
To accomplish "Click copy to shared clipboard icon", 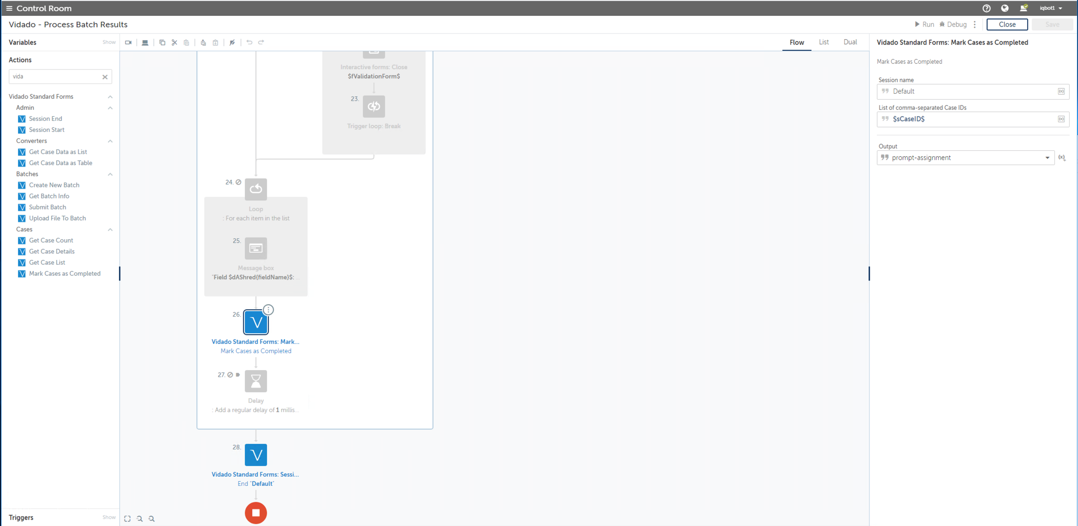I will pos(203,42).
